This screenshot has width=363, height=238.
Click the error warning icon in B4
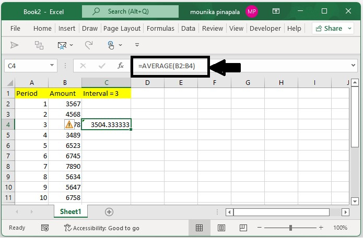click(x=69, y=124)
